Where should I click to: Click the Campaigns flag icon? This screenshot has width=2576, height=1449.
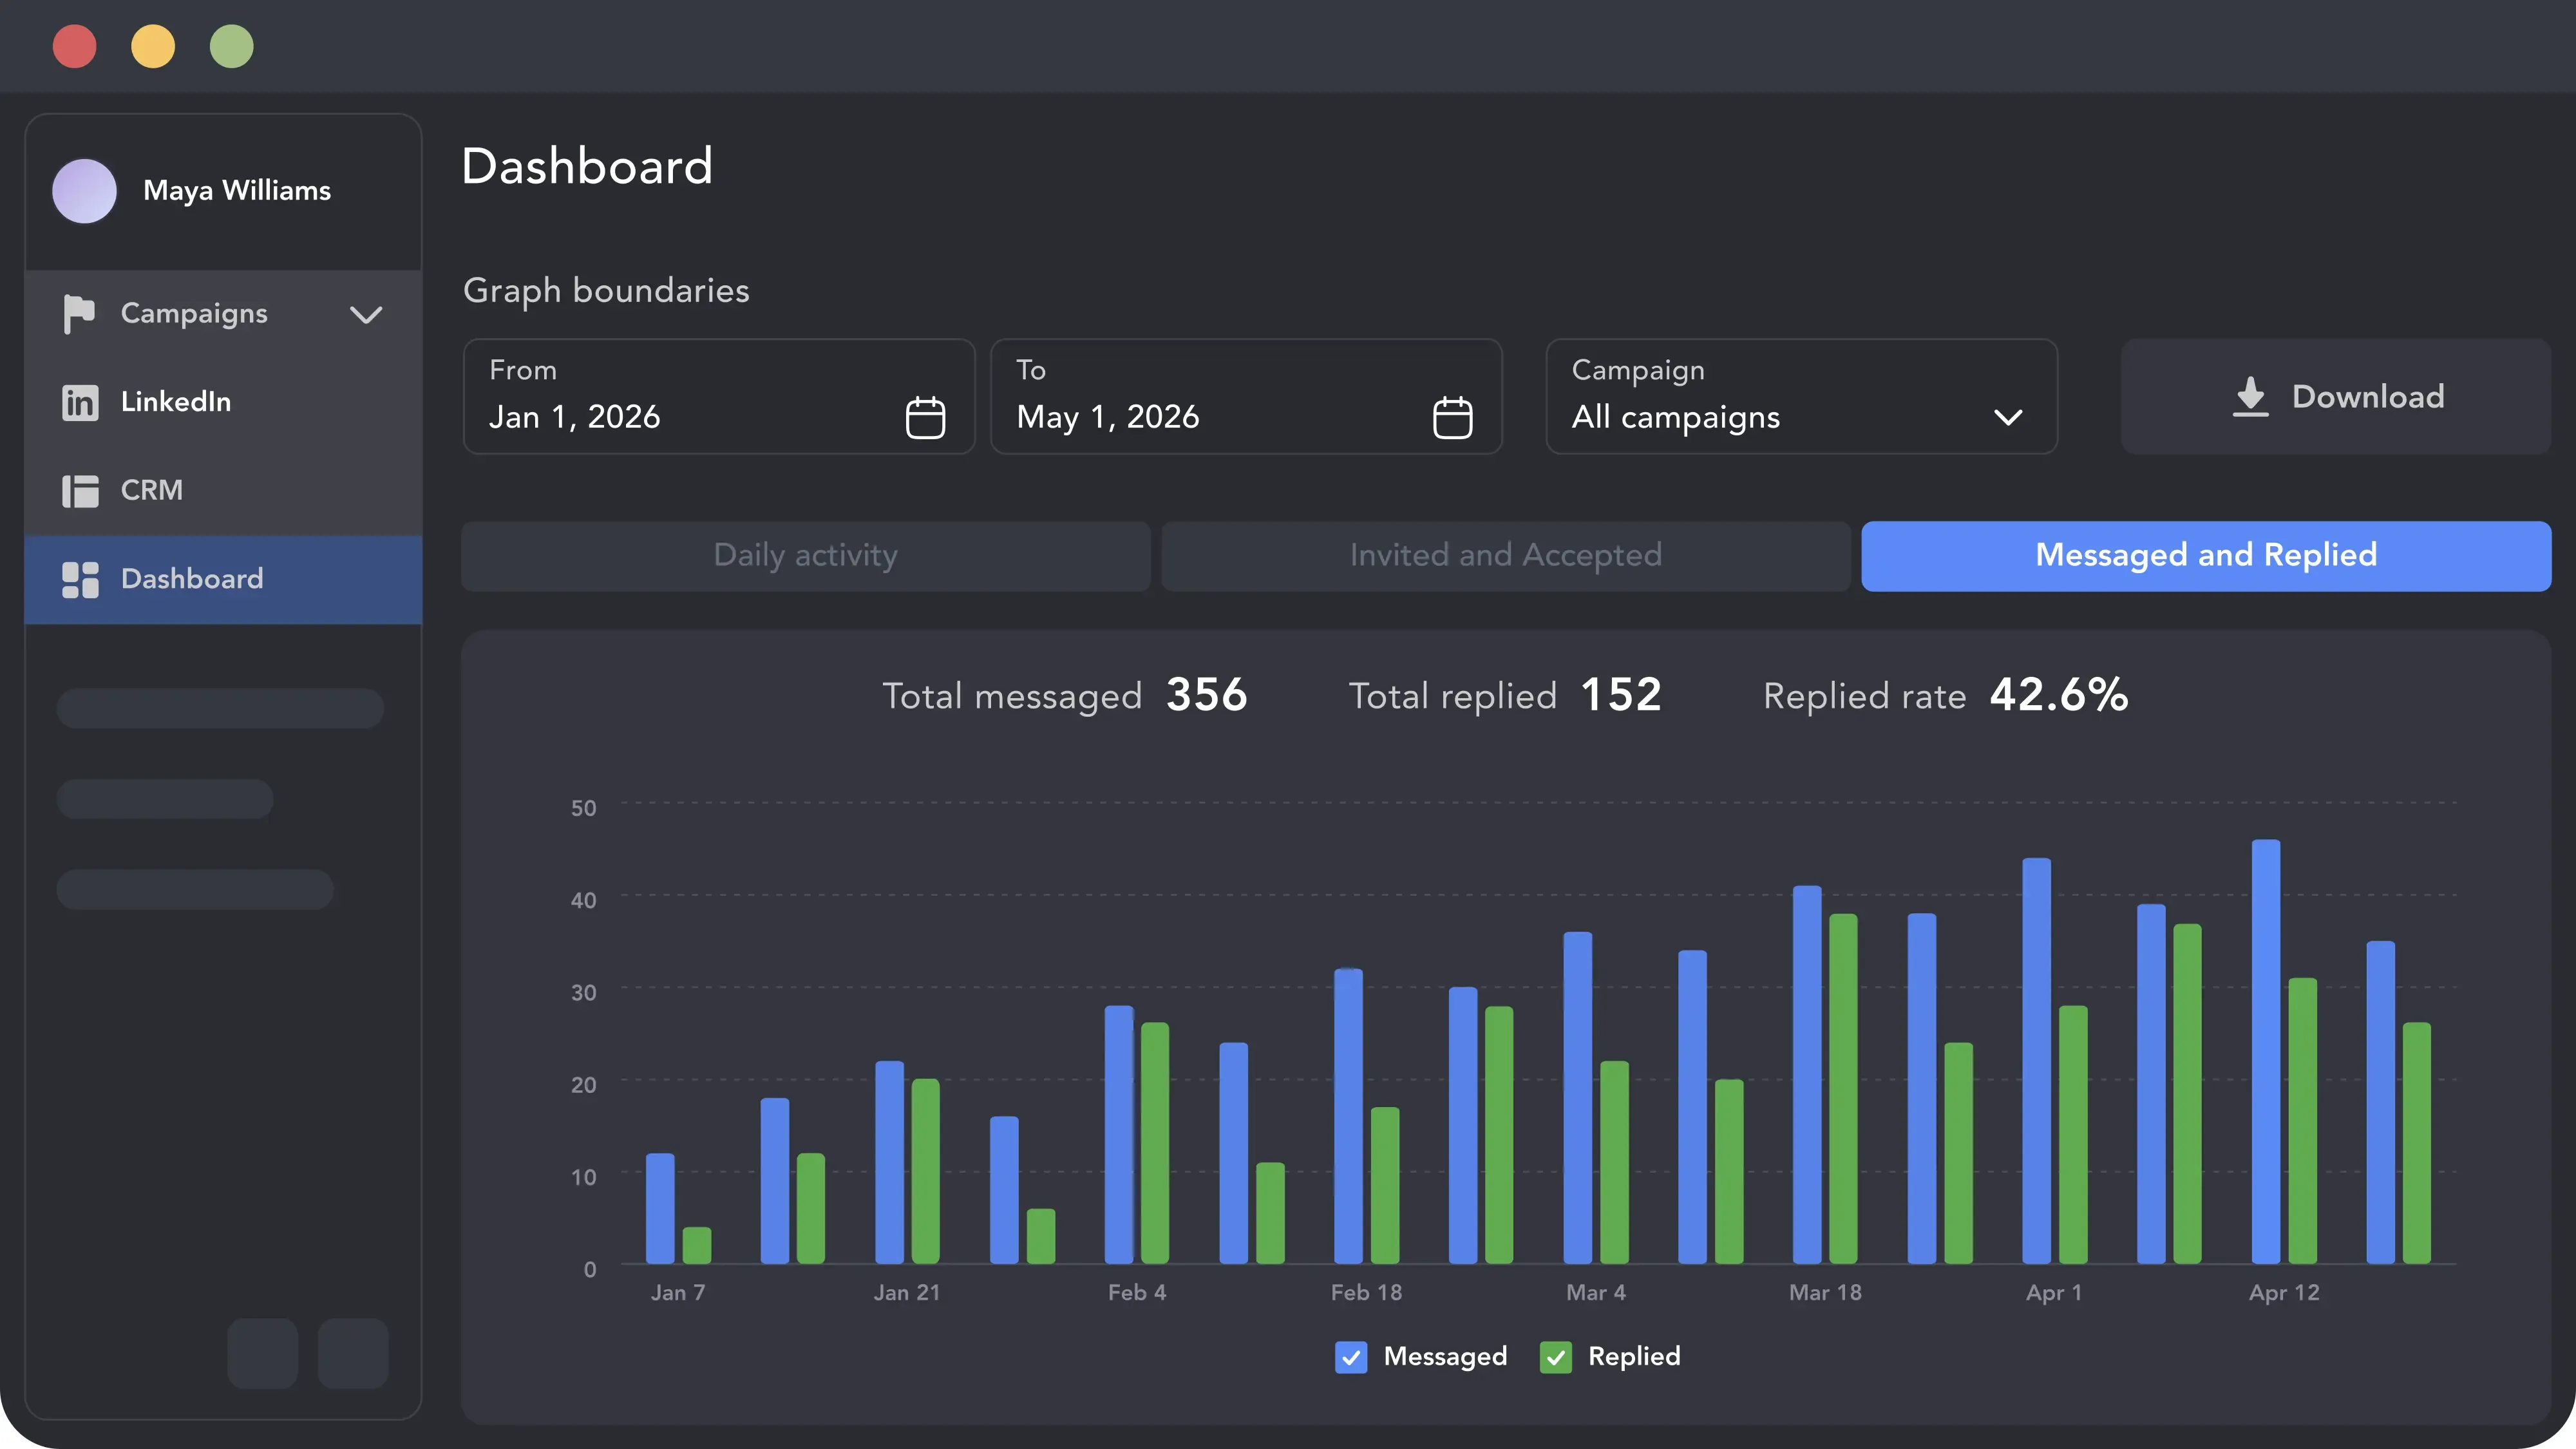79,314
